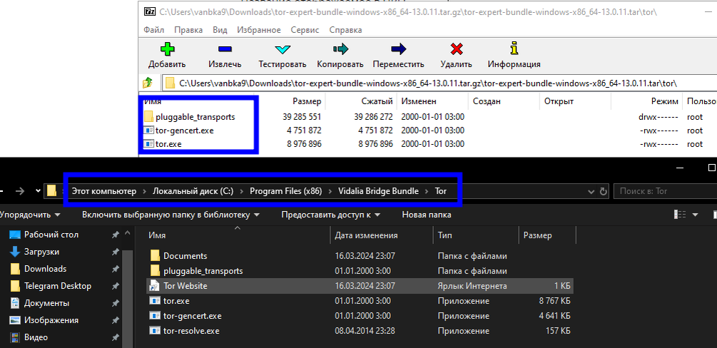717x348 pixels.
Task: Refresh the Explorer folder view
Action: click(603, 191)
